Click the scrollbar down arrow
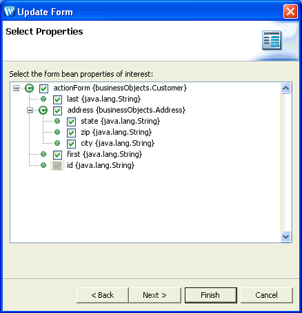 (x=286, y=236)
